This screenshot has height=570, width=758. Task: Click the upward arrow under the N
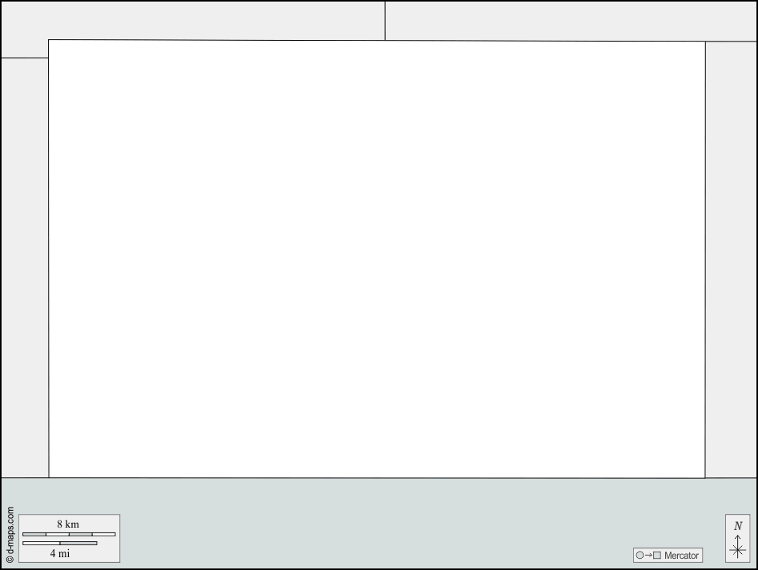tap(738, 540)
